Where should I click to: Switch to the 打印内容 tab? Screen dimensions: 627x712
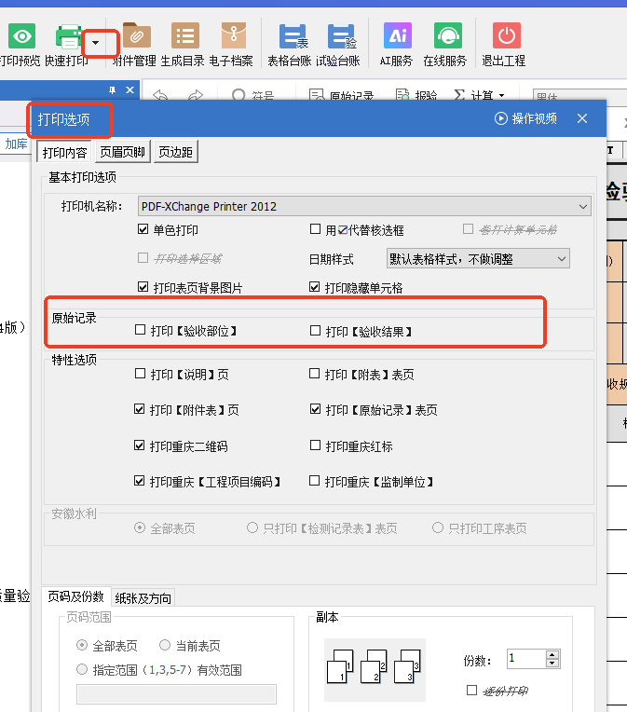tap(64, 152)
